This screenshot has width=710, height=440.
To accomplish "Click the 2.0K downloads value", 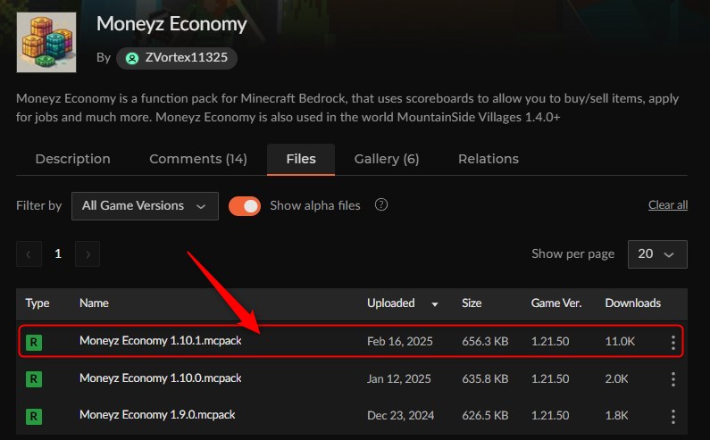I will 617,378.
